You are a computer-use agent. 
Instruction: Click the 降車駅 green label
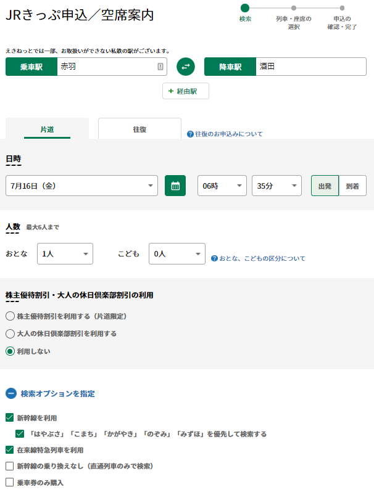tap(230, 67)
